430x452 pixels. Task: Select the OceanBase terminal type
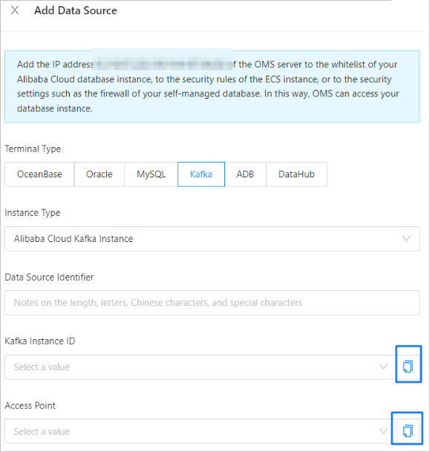coord(39,174)
